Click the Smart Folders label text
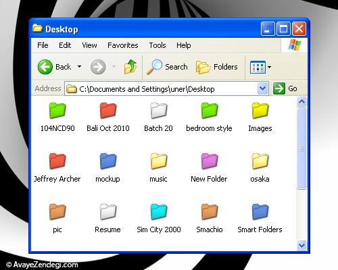Screen dimensions: 338x270 tap(260, 230)
